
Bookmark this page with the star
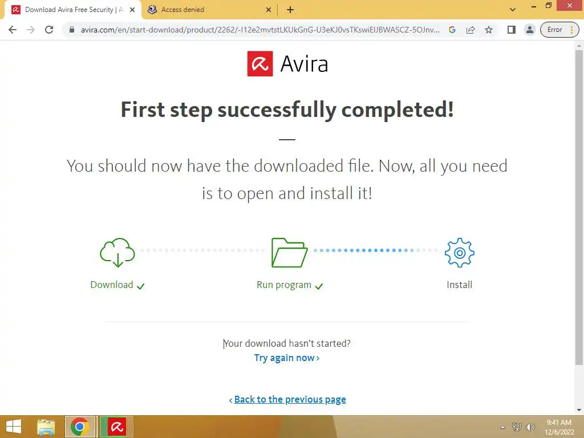pyautogui.click(x=489, y=30)
